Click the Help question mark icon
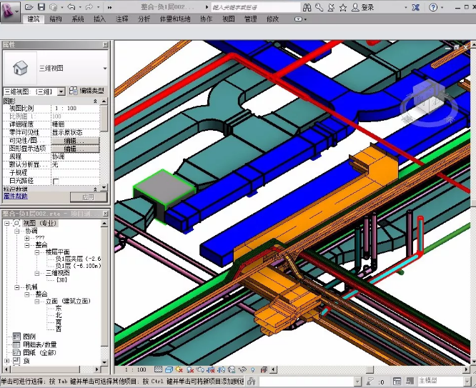This screenshot has height=388, width=476. point(433,7)
